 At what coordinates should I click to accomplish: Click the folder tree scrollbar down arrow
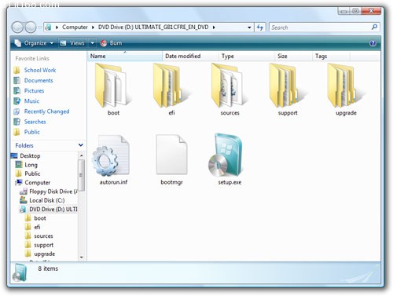coord(82,258)
